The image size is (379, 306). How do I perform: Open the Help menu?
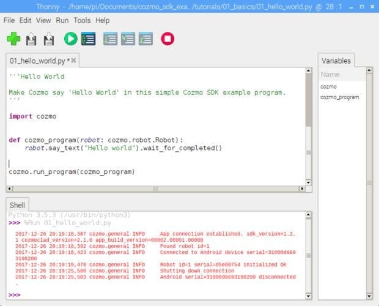pos(103,20)
